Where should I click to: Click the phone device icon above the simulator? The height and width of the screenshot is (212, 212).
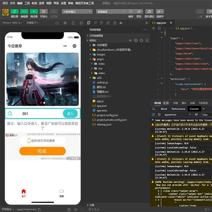point(73,23)
